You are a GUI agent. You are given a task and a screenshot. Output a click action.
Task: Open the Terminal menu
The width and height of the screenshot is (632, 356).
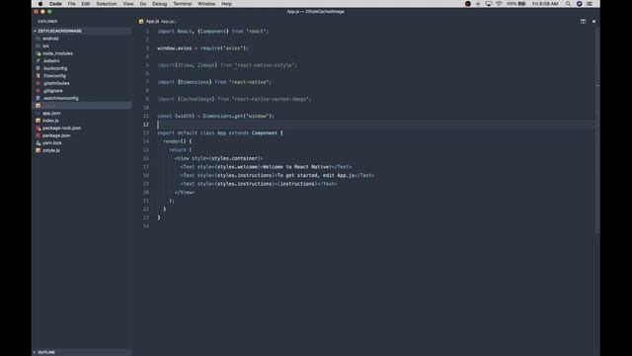point(182,4)
